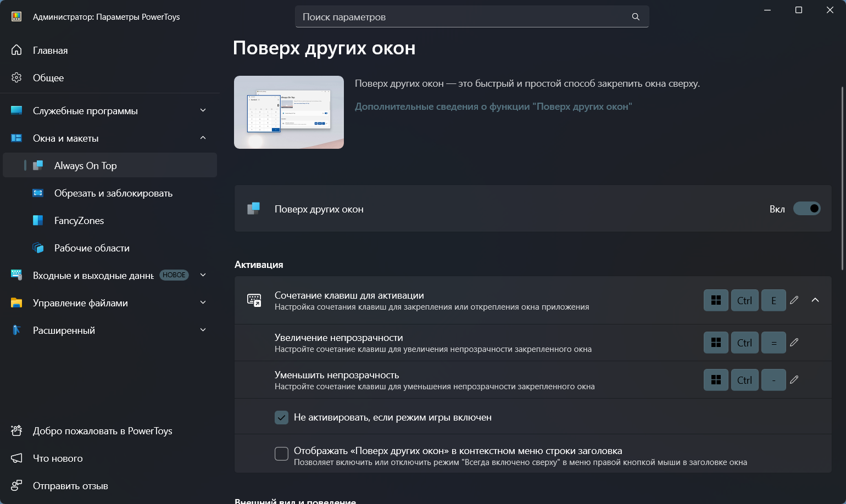Open the Что нового page

pyautogui.click(x=58, y=458)
